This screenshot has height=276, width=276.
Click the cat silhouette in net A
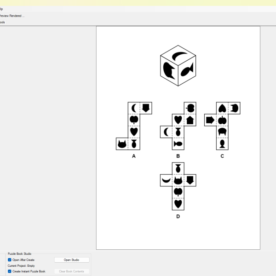(x=122, y=144)
